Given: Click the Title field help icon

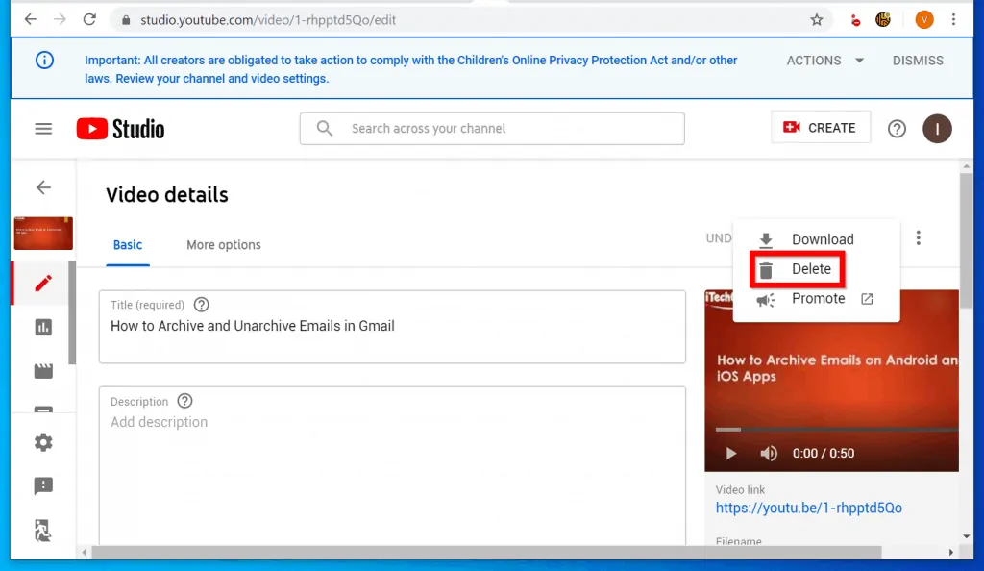Looking at the screenshot, I should pos(201,305).
